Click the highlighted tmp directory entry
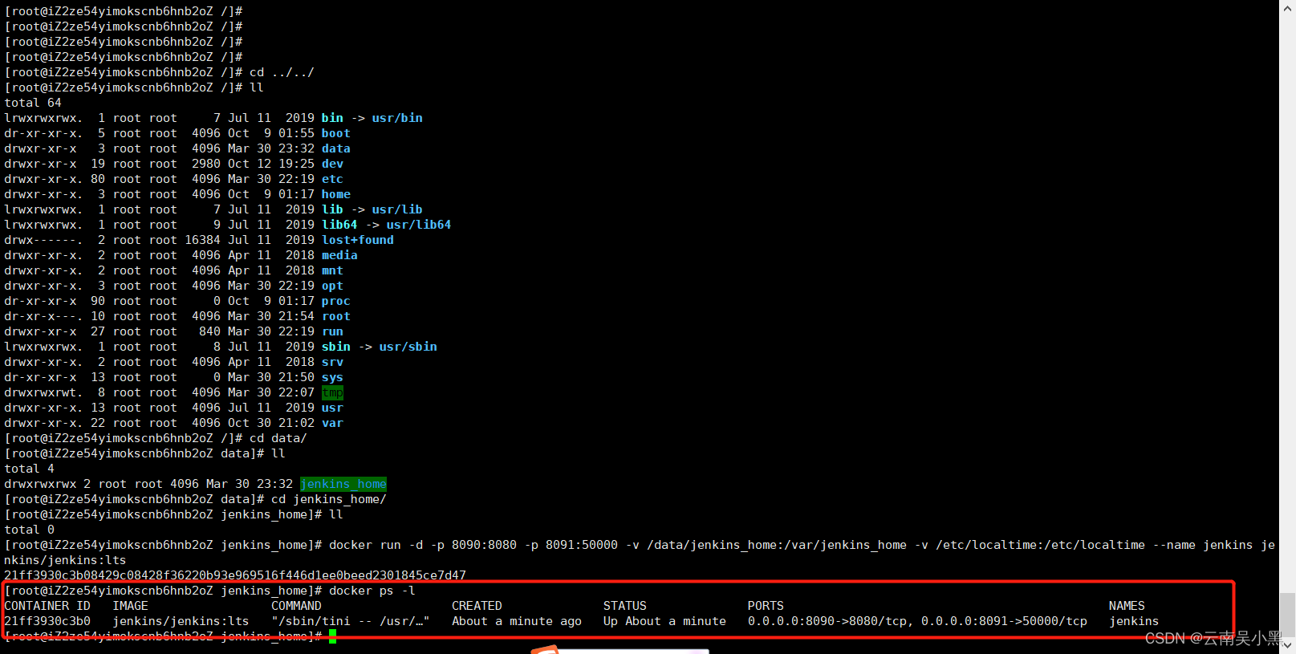Viewport: 1296px width, 654px height. (x=332, y=392)
